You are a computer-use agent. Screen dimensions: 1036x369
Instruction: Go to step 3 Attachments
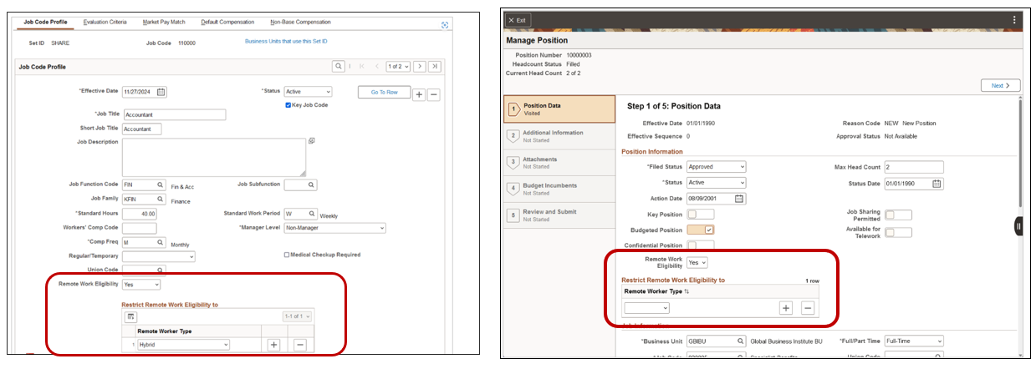pyautogui.click(x=558, y=163)
